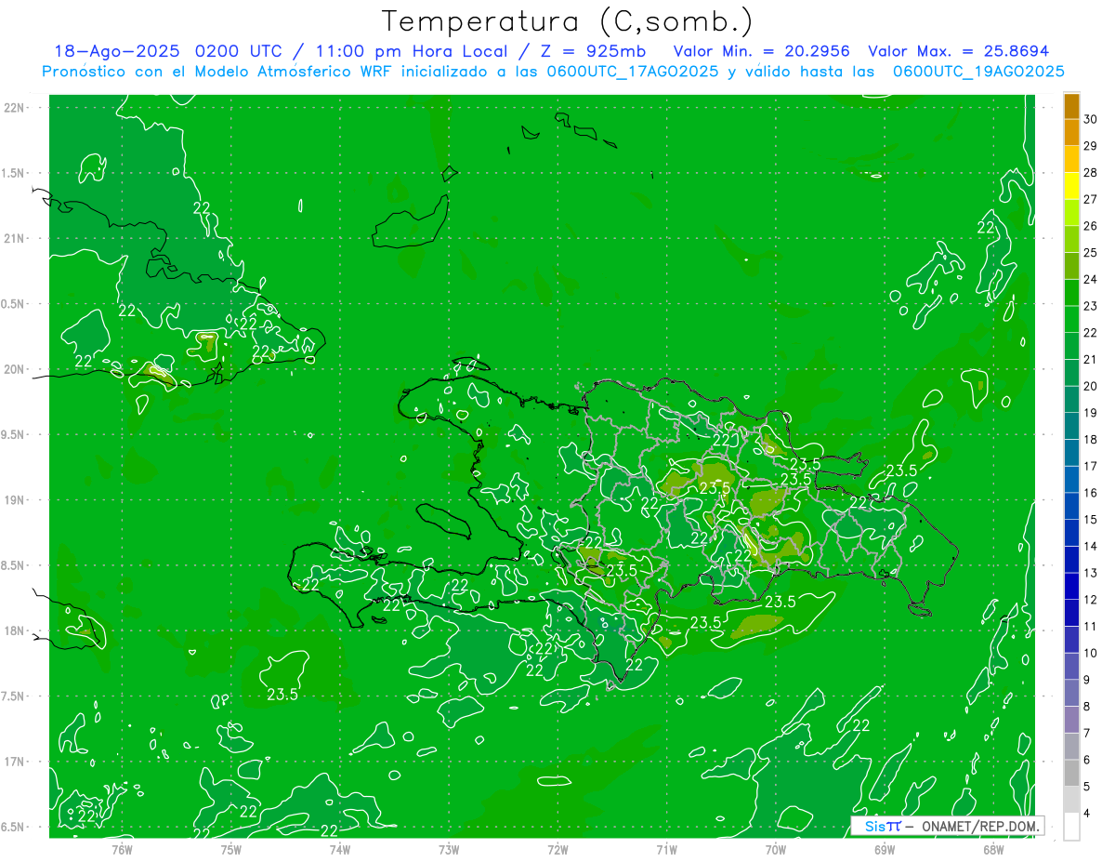1115x862 pixels.
Task: Select the date text '18-Ago-2025'
Action: coord(117,51)
